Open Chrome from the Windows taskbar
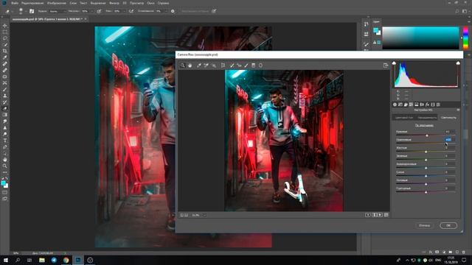The height and width of the screenshot is (265, 472). coord(66,260)
